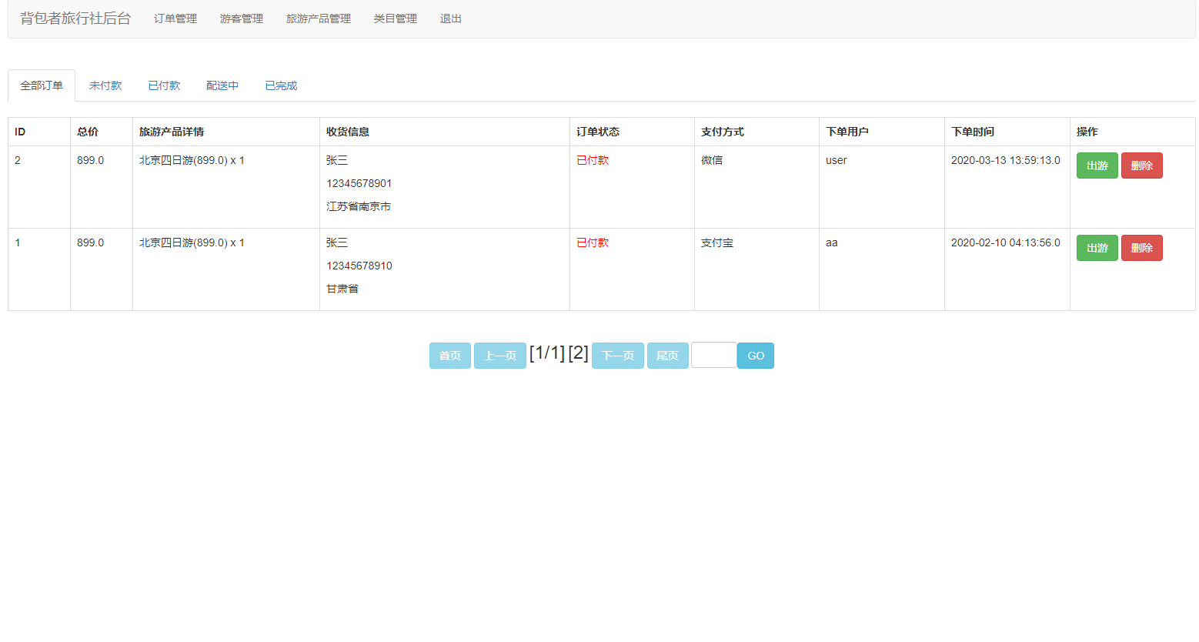Viewport: 1199px width, 642px height.
Task: Go to first page with 首页
Action: (x=449, y=356)
